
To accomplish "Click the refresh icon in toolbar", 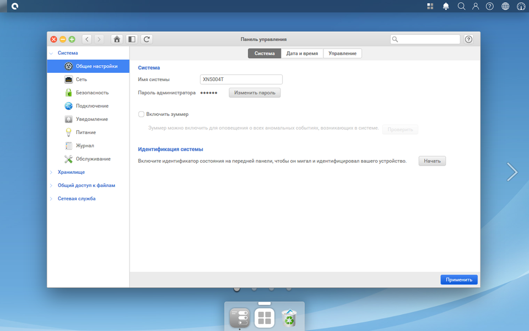I will tap(147, 39).
